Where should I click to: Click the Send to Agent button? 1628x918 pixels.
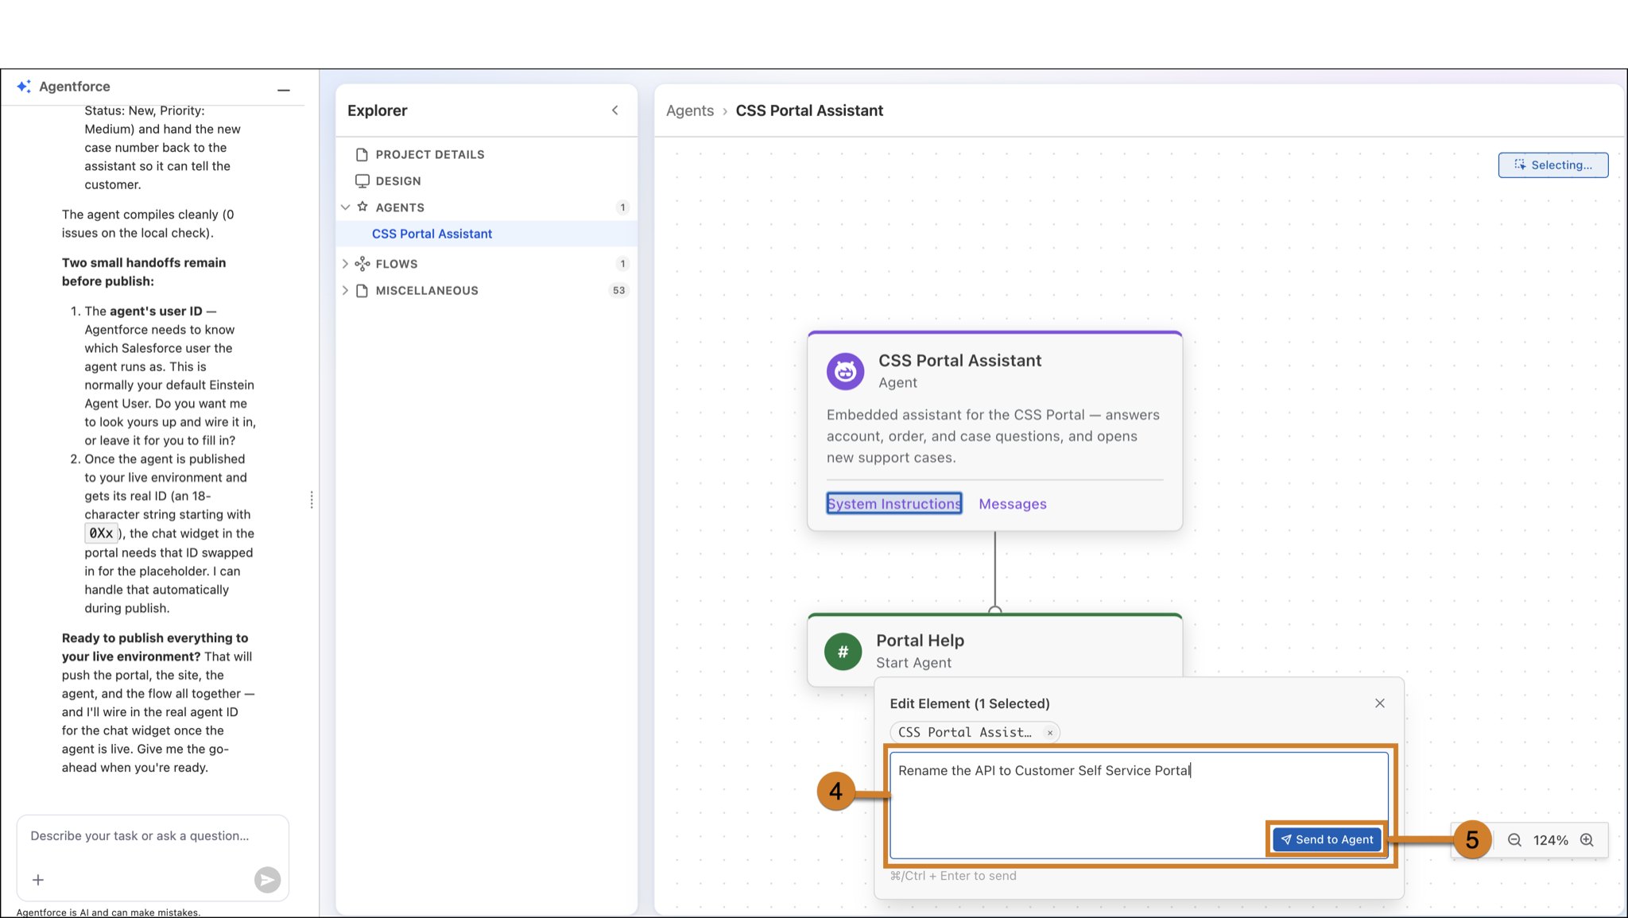(x=1327, y=839)
